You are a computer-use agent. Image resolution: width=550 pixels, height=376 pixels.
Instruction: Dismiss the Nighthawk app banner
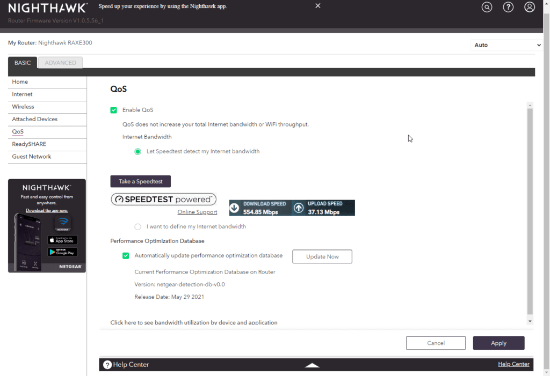pos(318,6)
